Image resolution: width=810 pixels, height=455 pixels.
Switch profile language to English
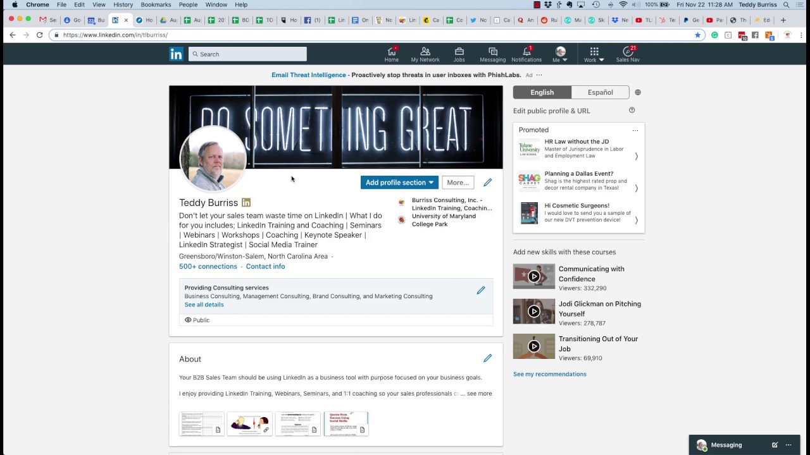pyautogui.click(x=542, y=92)
